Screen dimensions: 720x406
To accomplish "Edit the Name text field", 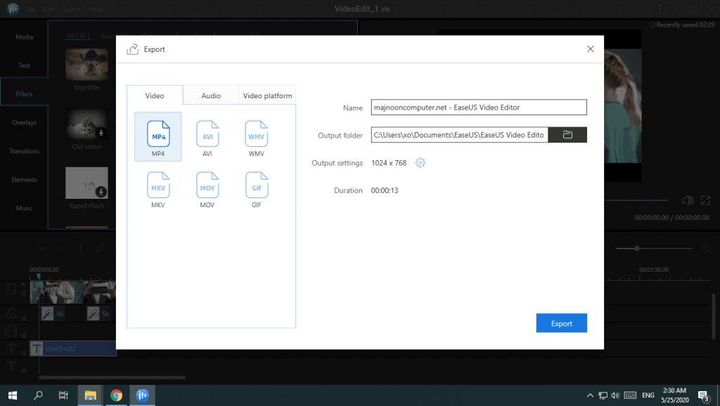I will click(x=479, y=107).
